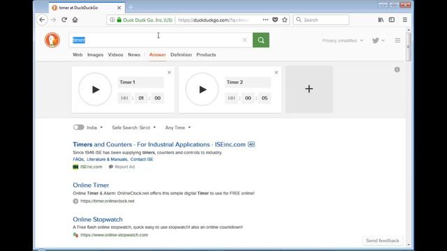
Task: Open the Firefox Library icon
Action: pyautogui.click(x=381, y=20)
